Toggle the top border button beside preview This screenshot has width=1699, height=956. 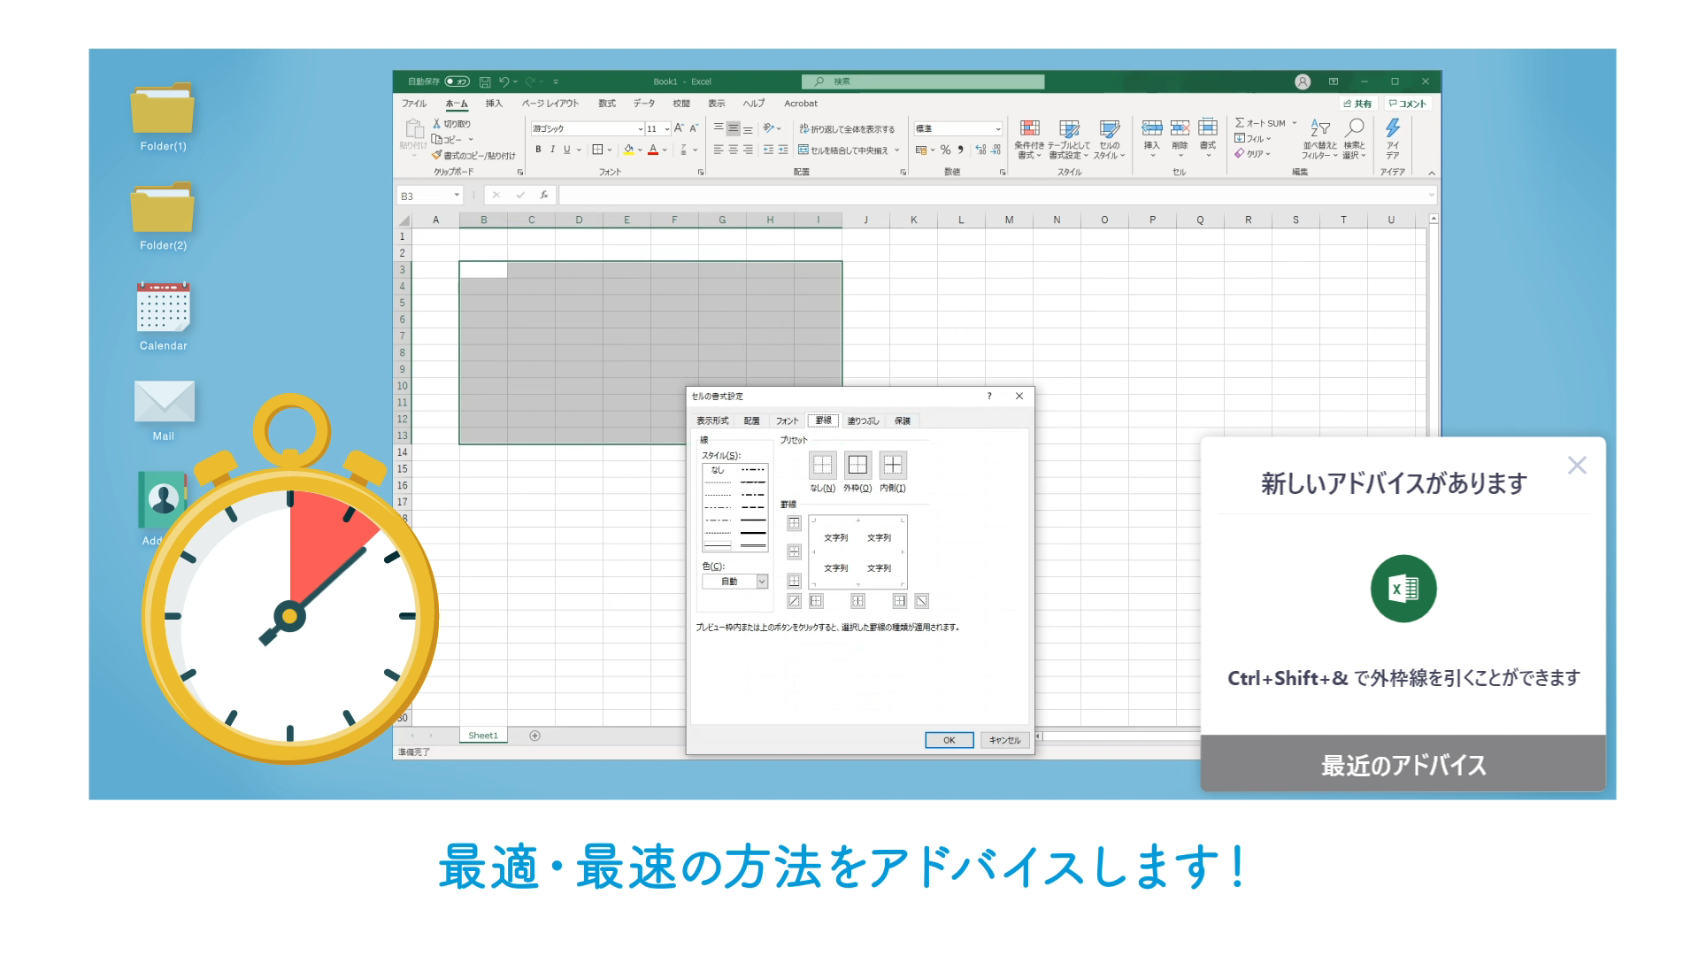794,523
